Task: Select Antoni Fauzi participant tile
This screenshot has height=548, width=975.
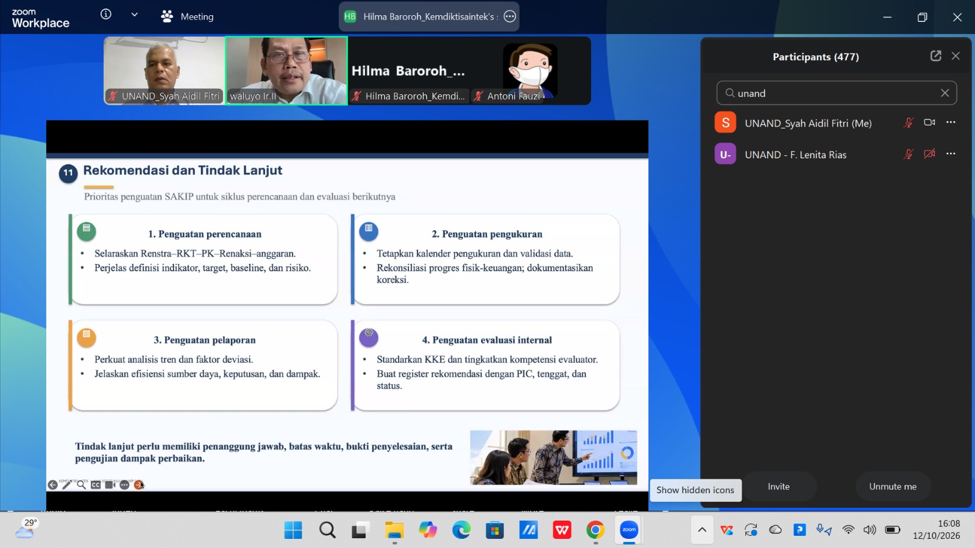Action: click(530, 71)
